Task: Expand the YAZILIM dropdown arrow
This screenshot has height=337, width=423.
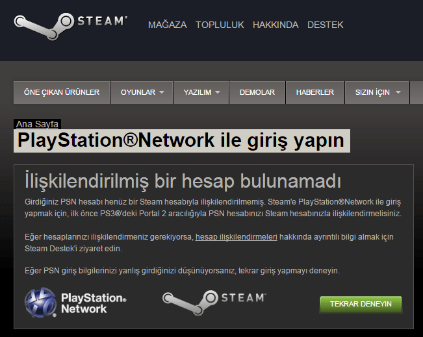Action: coord(218,92)
